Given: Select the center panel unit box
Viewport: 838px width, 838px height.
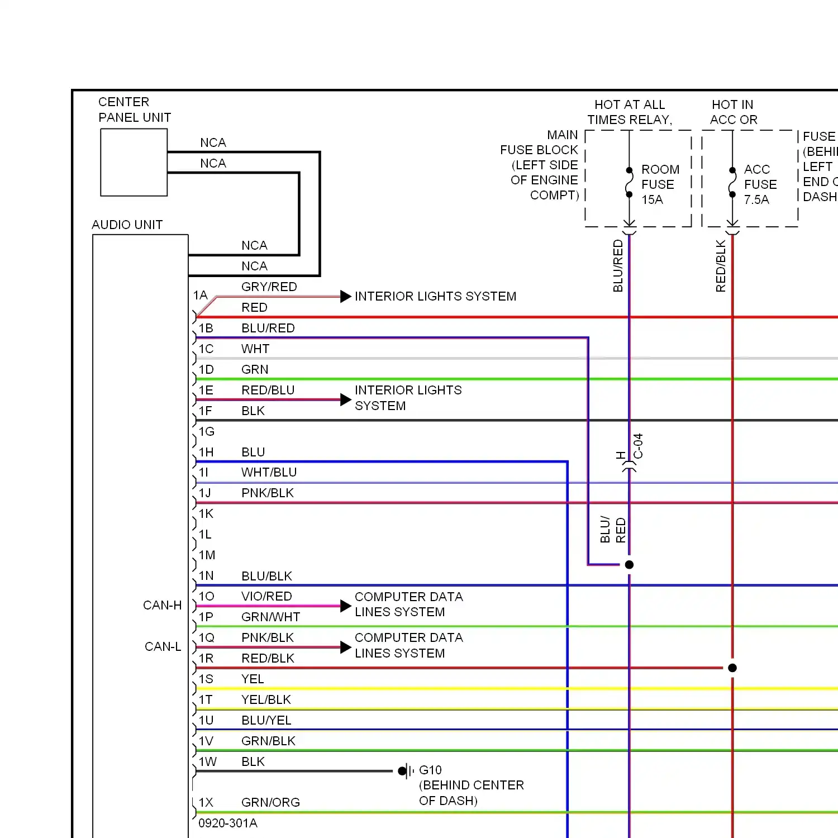Looking at the screenshot, I should (134, 163).
